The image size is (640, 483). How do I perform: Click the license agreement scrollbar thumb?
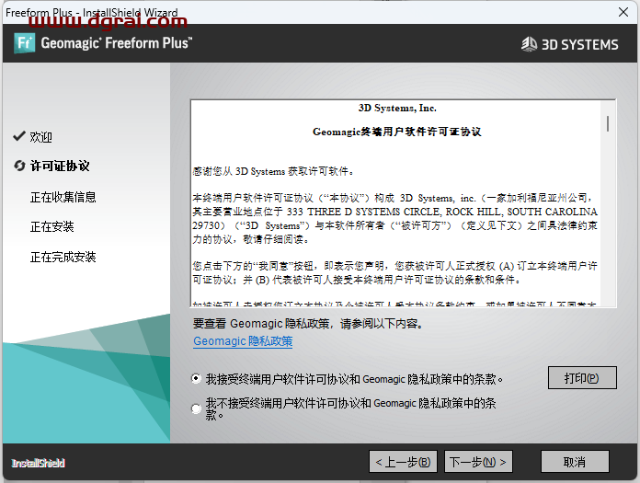(x=608, y=123)
